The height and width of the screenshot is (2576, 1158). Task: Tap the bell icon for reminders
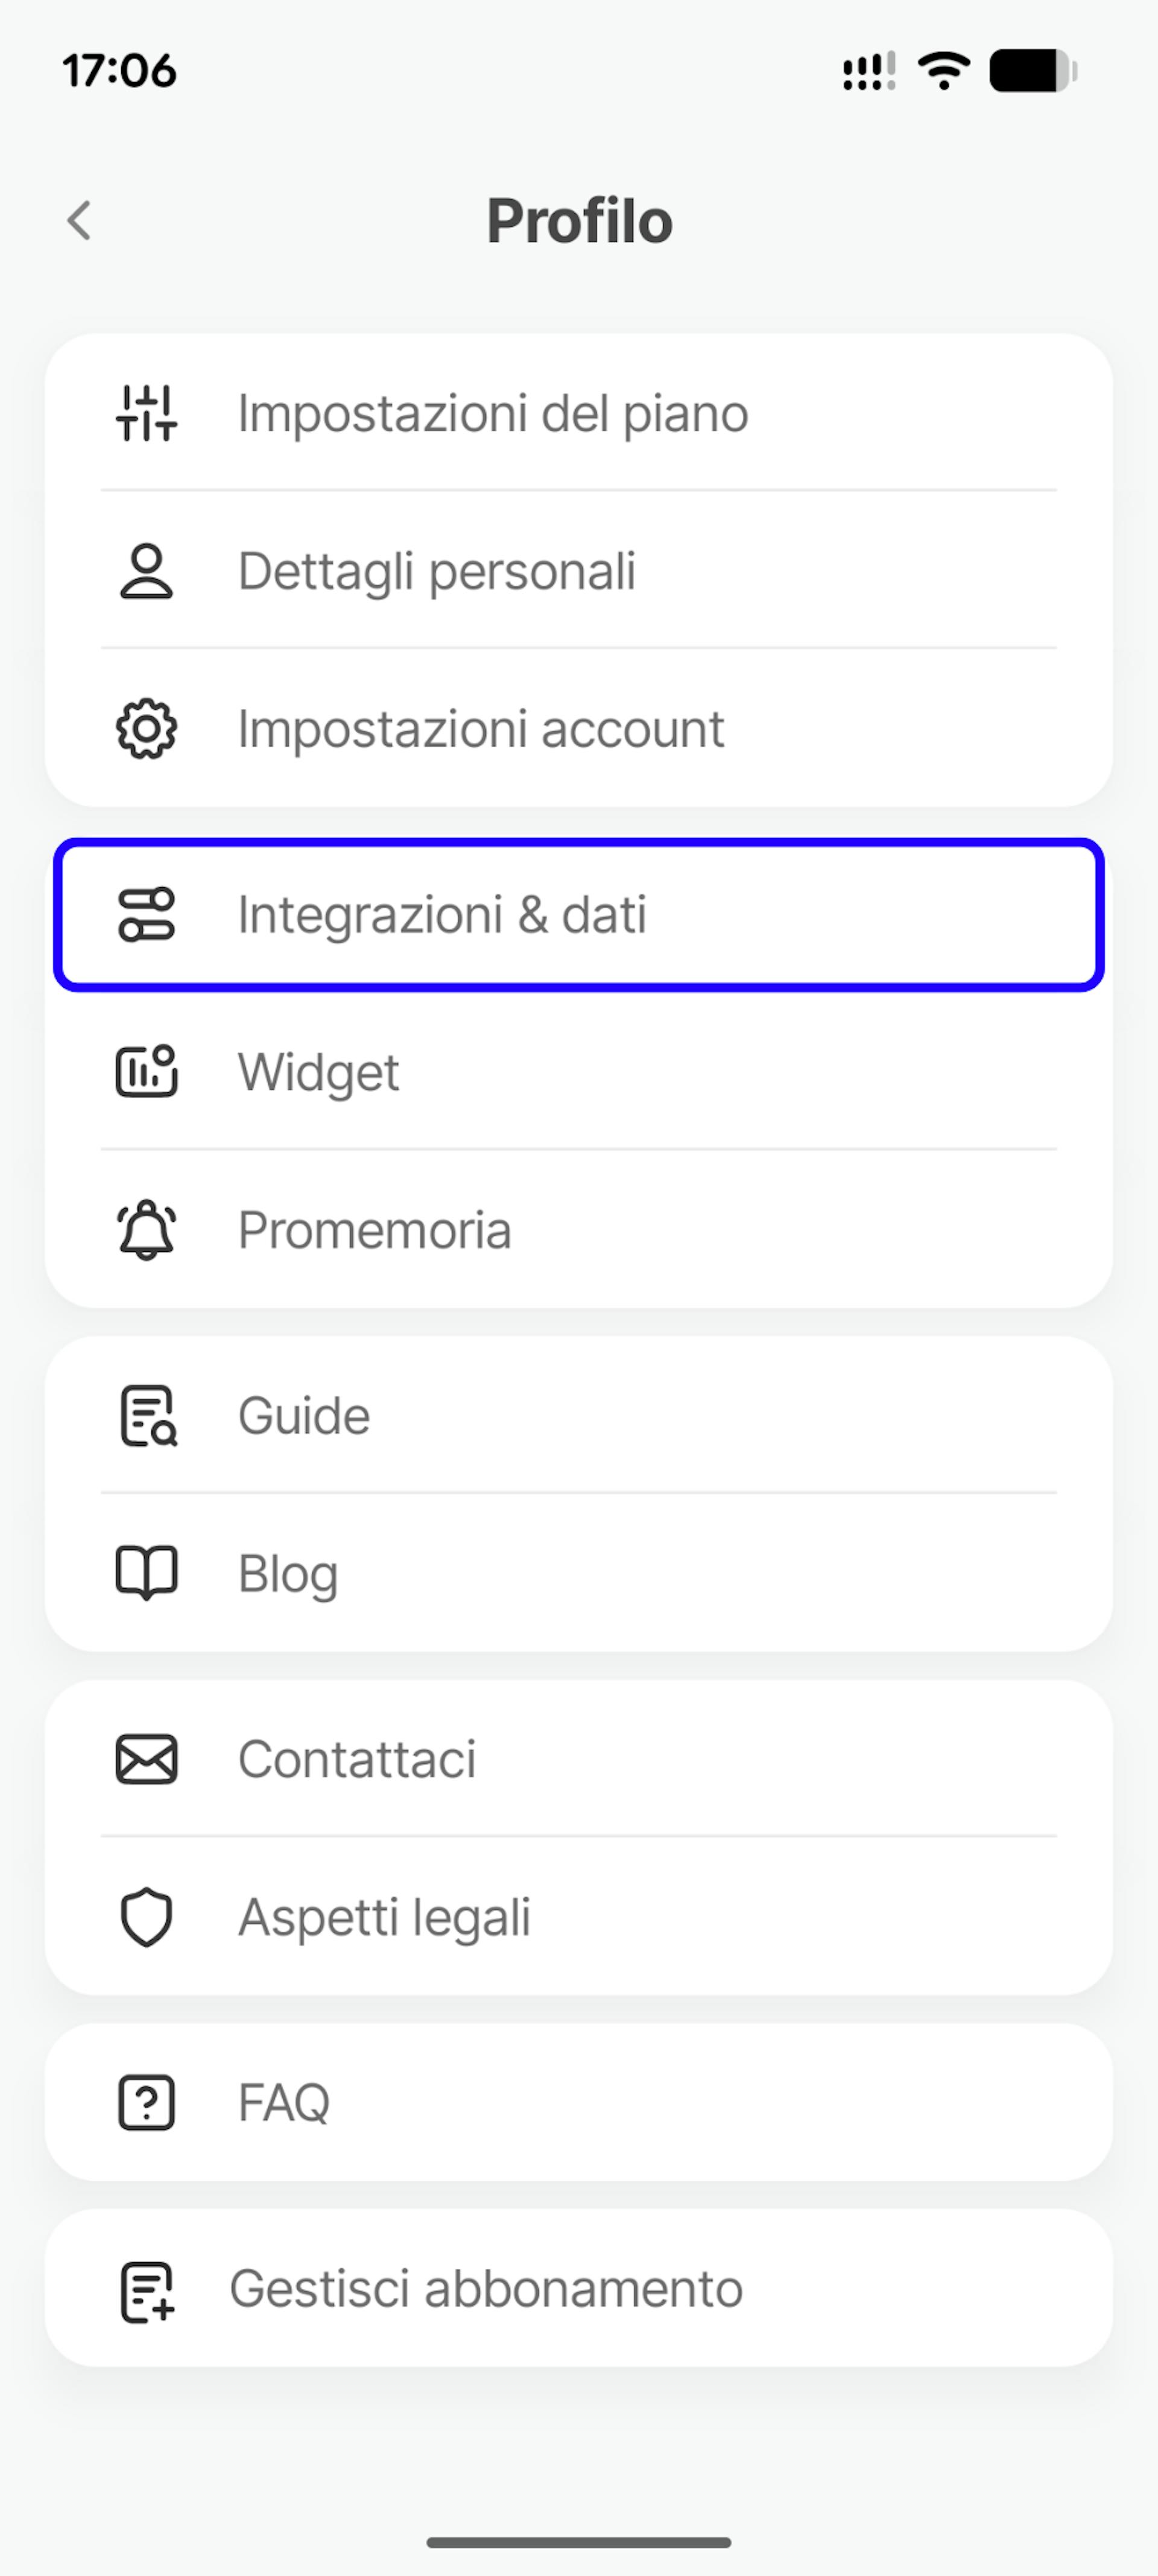click(147, 1230)
